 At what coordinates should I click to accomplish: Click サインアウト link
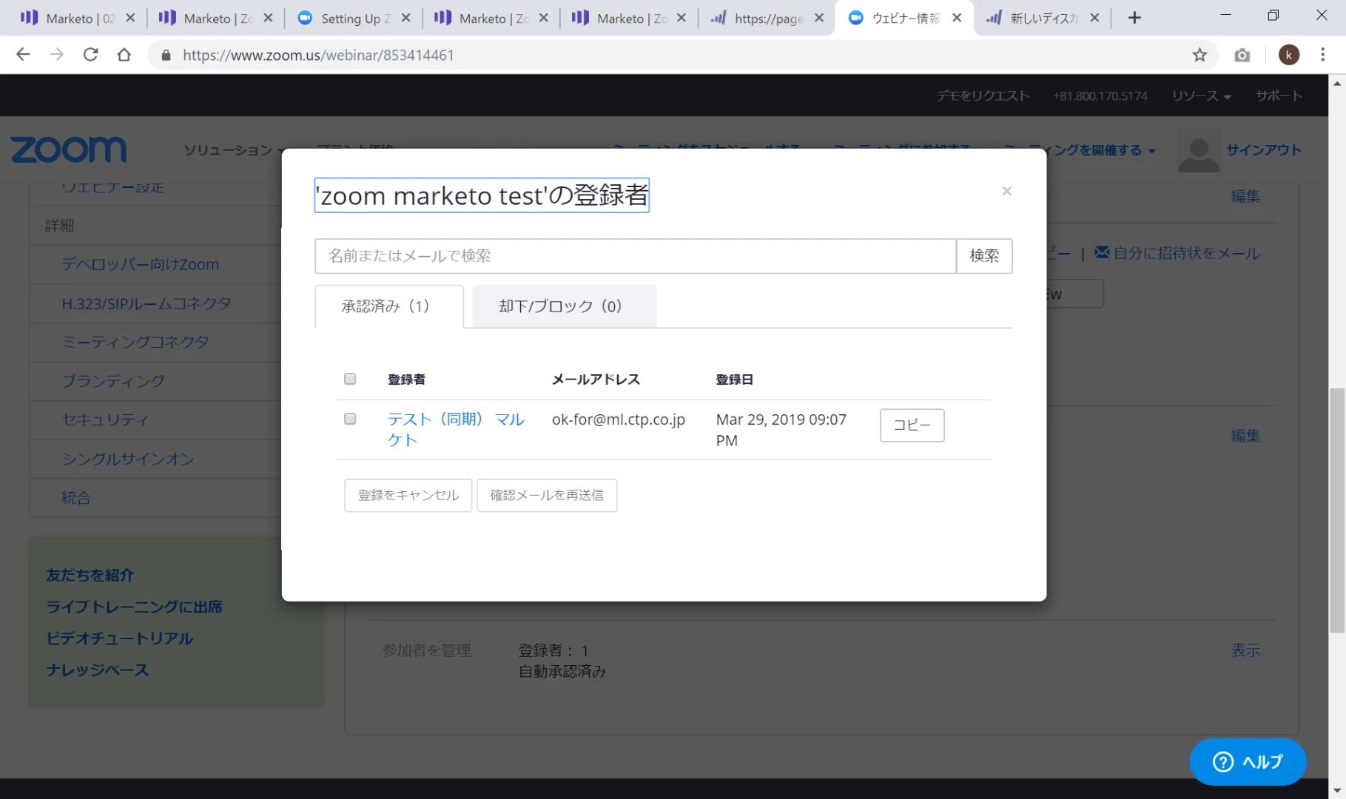(1263, 149)
